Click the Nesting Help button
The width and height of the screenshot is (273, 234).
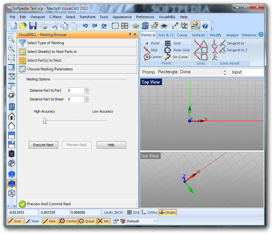click(x=111, y=145)
